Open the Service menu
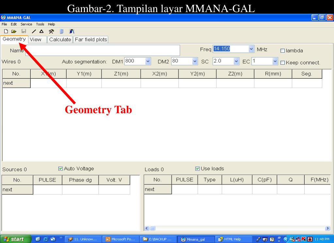 [x=26, y=24]
